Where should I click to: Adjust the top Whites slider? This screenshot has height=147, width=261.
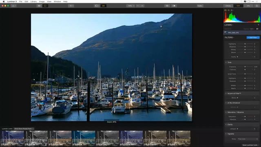[x=245, y=49]
